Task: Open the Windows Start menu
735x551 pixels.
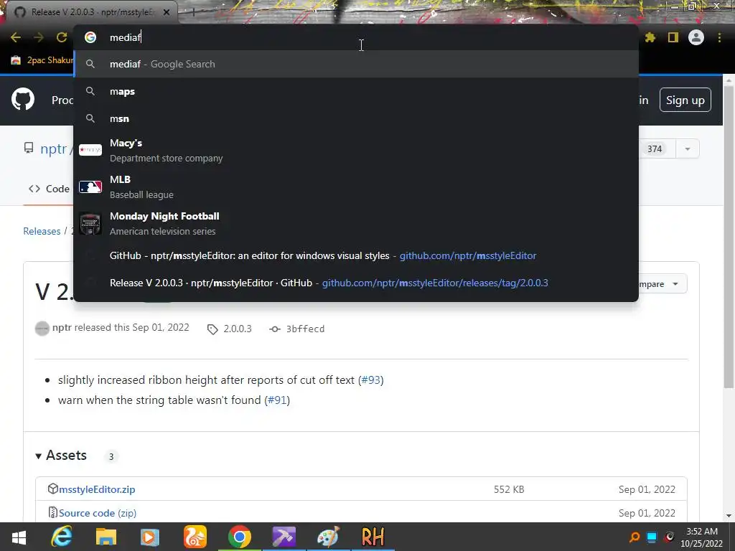Action: [19, 537]
